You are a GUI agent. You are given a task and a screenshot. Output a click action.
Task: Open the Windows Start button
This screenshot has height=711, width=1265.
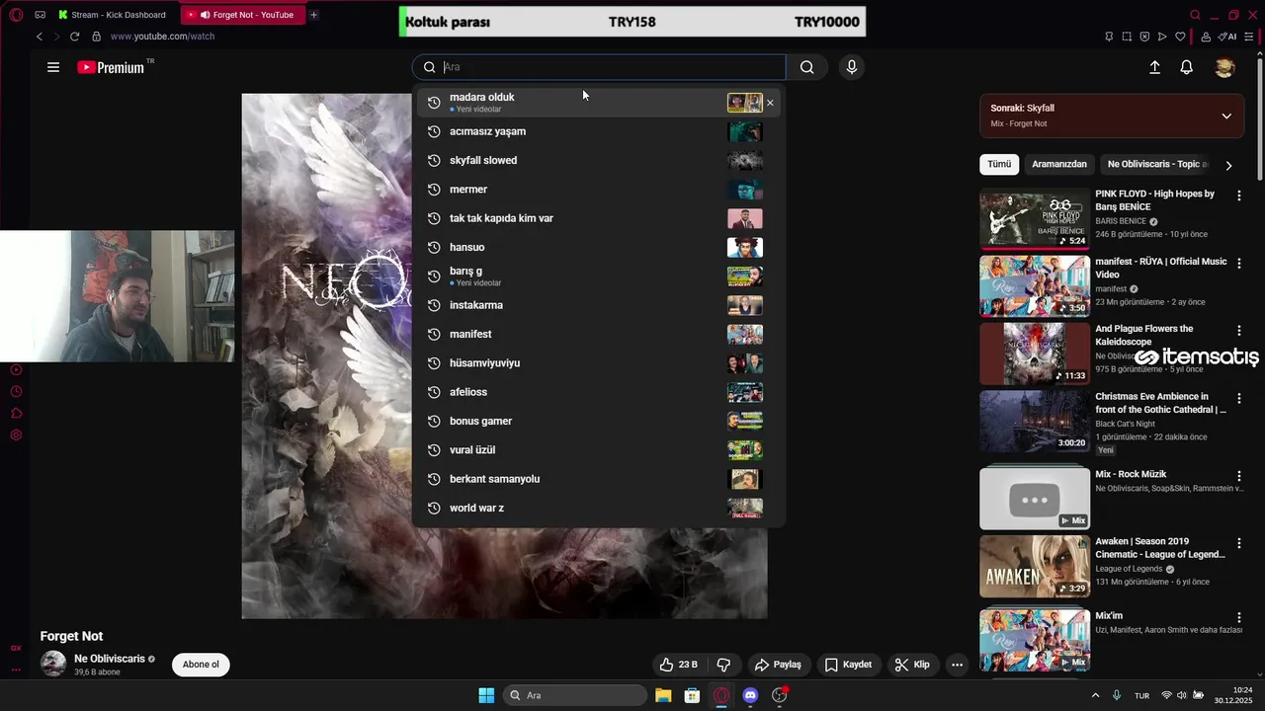486,695
